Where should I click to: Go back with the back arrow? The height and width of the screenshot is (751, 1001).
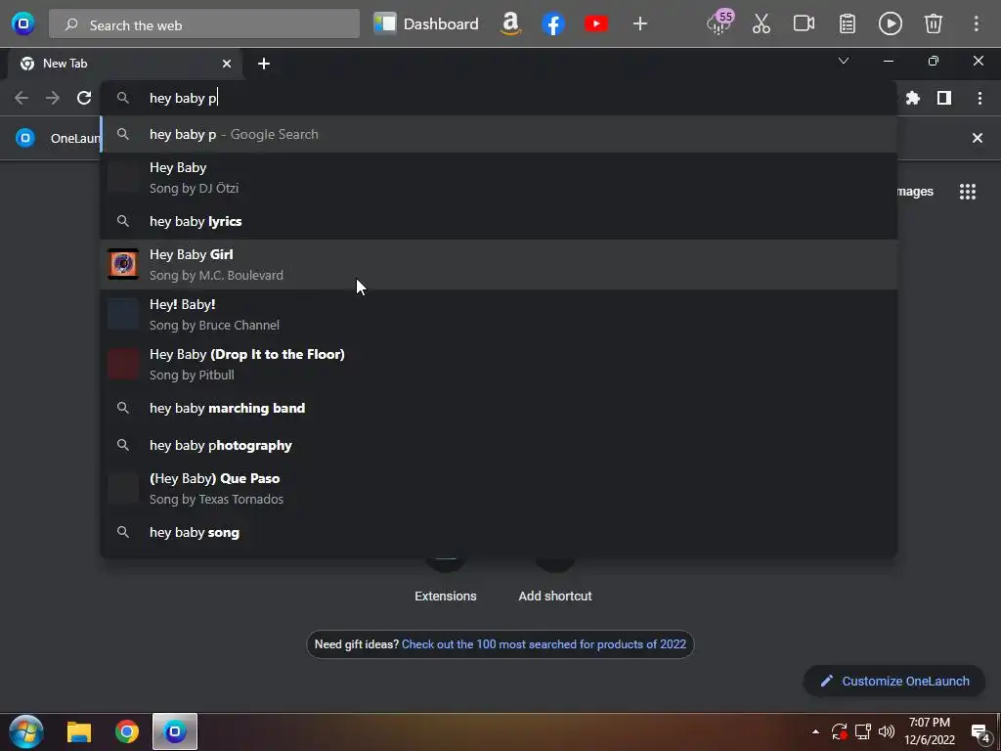(x=22, y=98)
